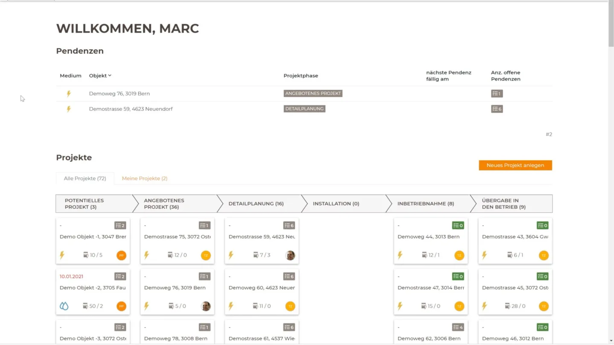
Task: Select the Inbetriebnahme (8) phase header
Action: click(x=428, y=204)
